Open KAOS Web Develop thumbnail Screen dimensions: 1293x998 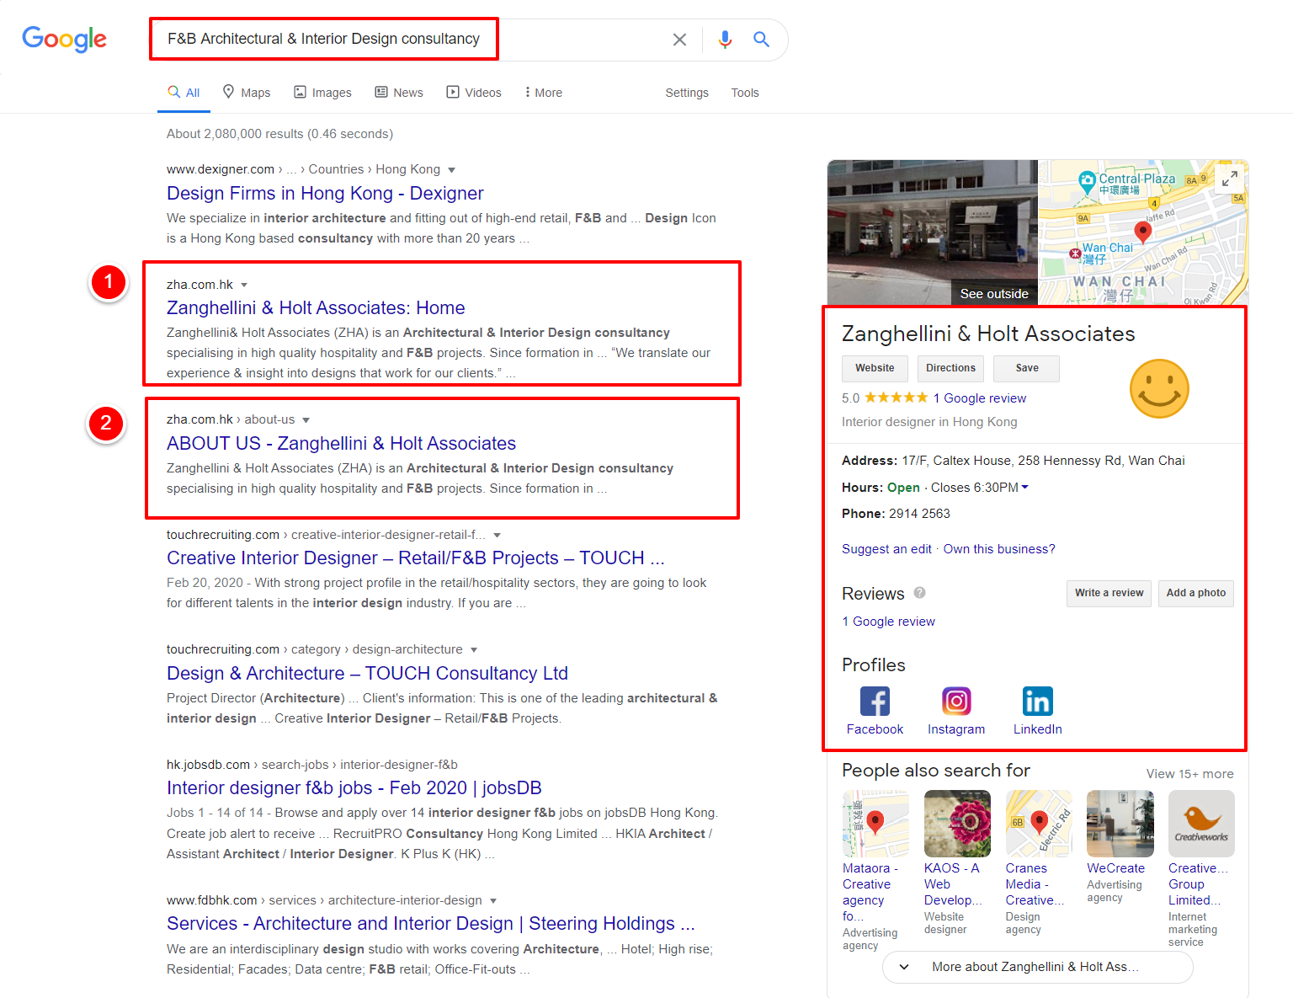957,824
